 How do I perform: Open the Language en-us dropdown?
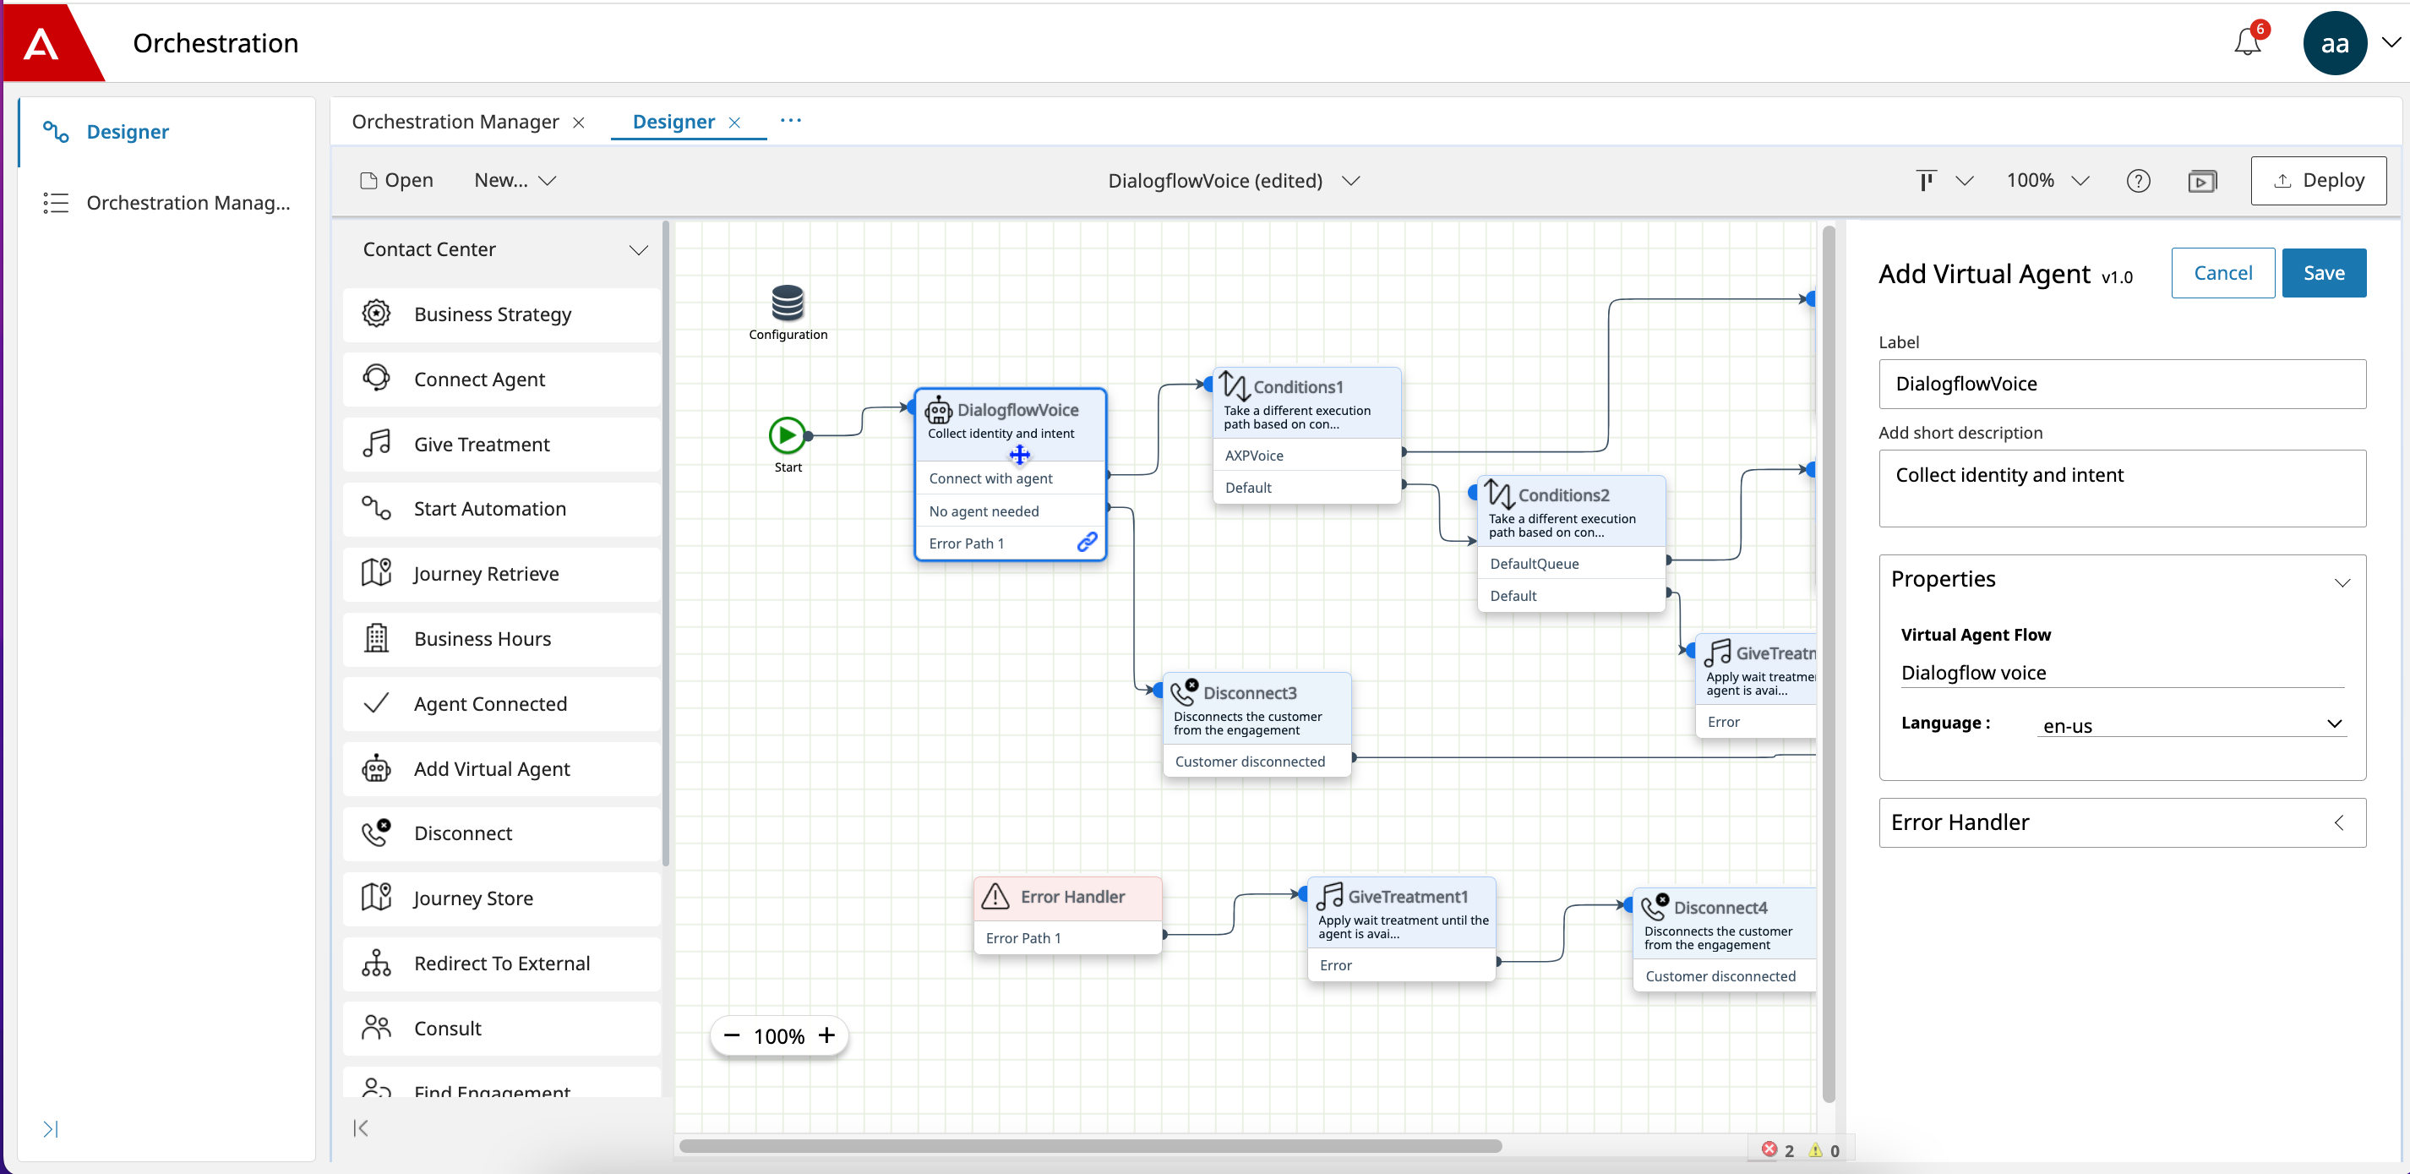[2192, 725]
